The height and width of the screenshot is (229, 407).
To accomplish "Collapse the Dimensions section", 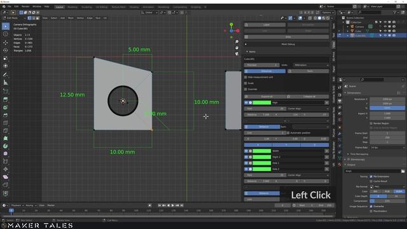I will click(345, 93).
